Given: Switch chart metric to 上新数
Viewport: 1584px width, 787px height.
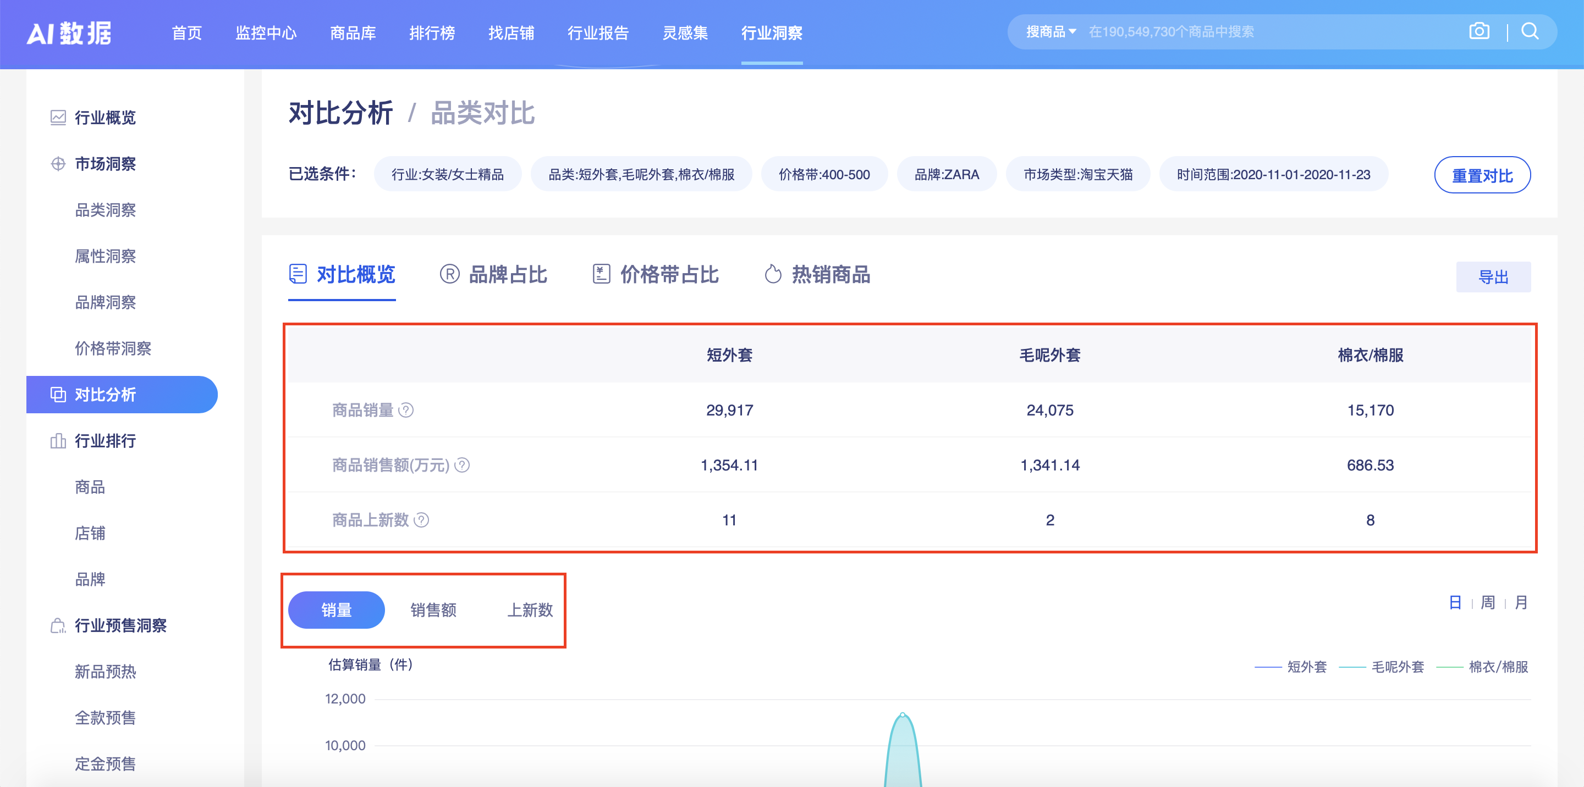Looking at the screenshot, I should point(530,609).
